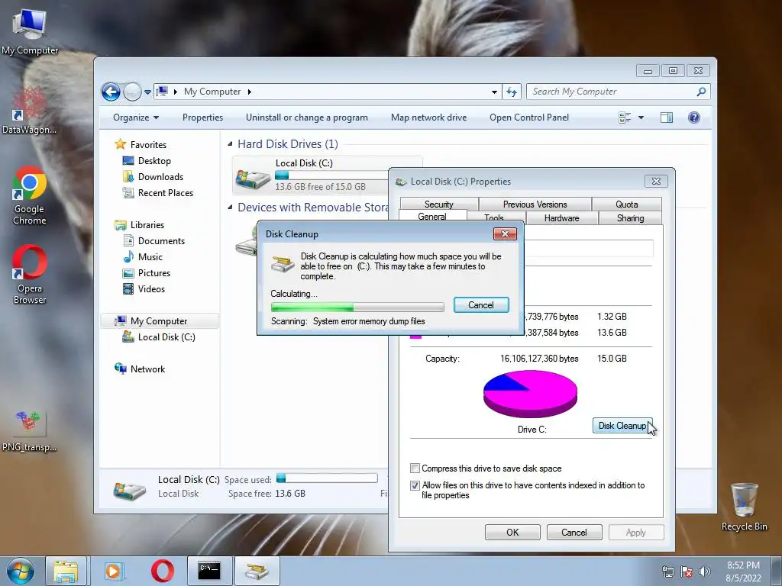Click the Favorites star in navigation pane

[120, 144]
